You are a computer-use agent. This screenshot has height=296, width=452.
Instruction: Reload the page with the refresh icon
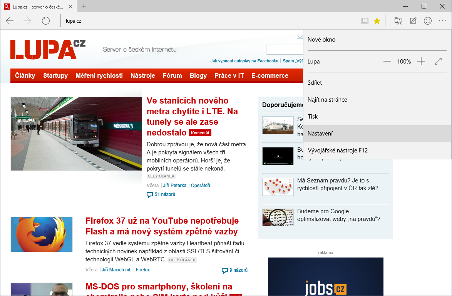click(46, 21)
